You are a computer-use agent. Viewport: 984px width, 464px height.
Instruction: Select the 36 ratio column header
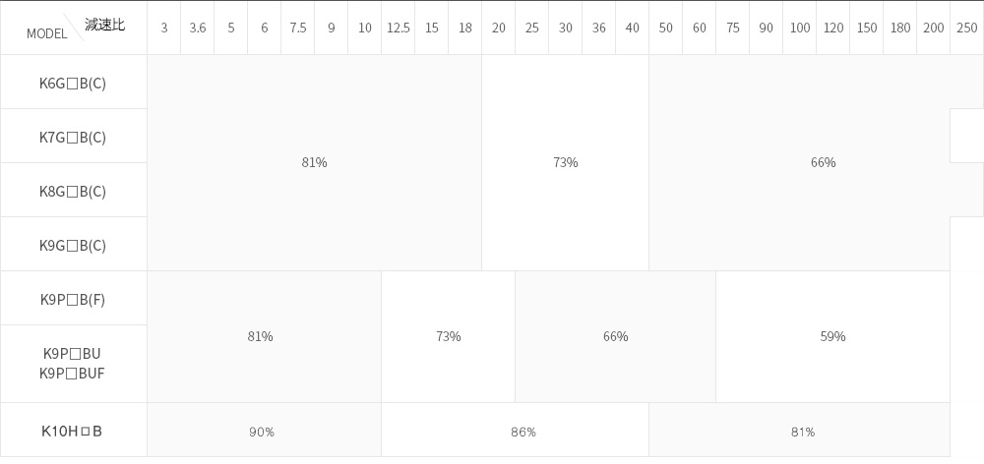pyautogui.click(x=598, y=28)
